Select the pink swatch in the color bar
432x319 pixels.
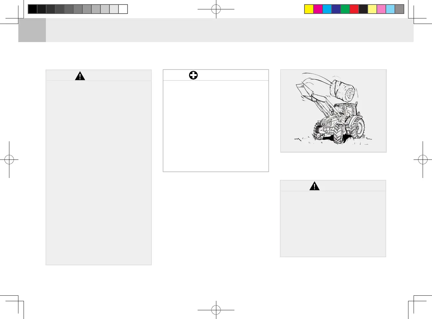click(x=381, y=9)
